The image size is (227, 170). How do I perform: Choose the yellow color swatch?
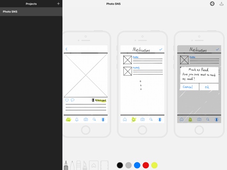coord(154,165)
